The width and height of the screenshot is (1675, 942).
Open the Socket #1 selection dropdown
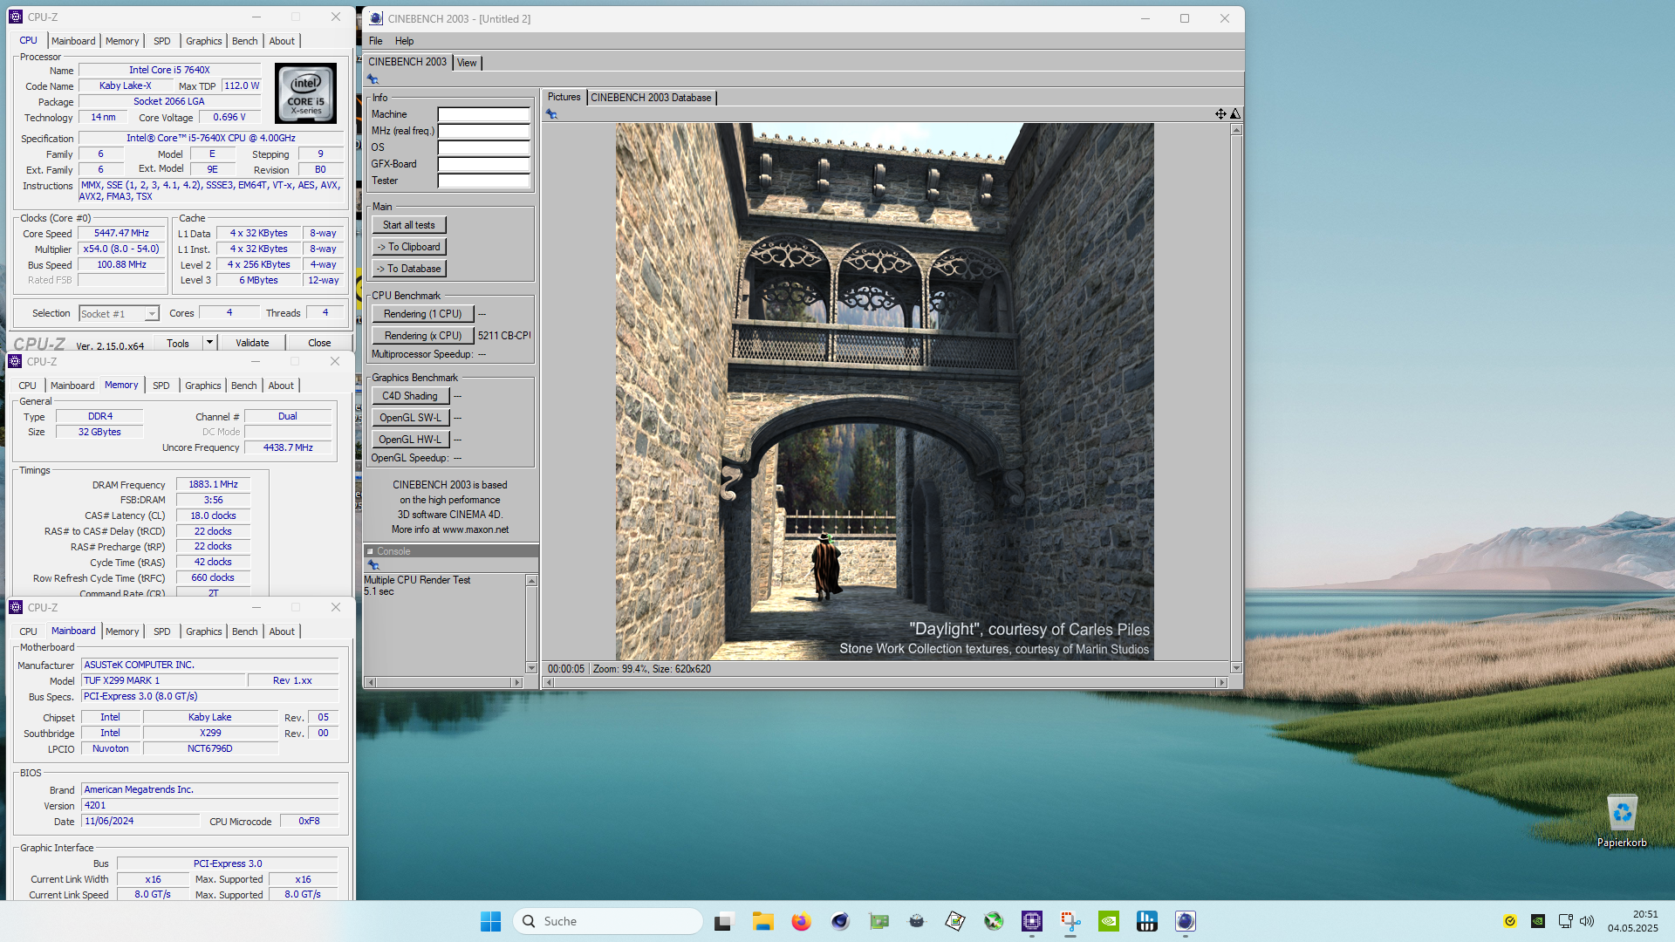point(119,314)
